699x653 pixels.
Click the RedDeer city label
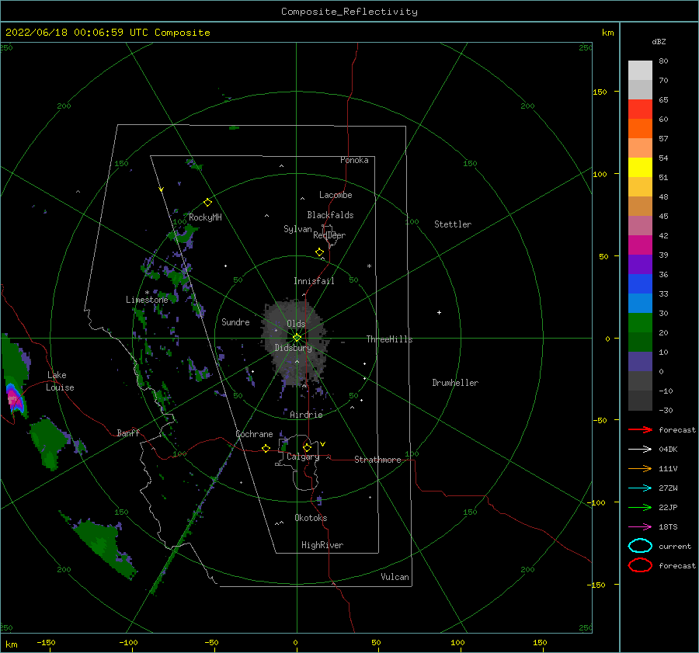click(329, 235)
